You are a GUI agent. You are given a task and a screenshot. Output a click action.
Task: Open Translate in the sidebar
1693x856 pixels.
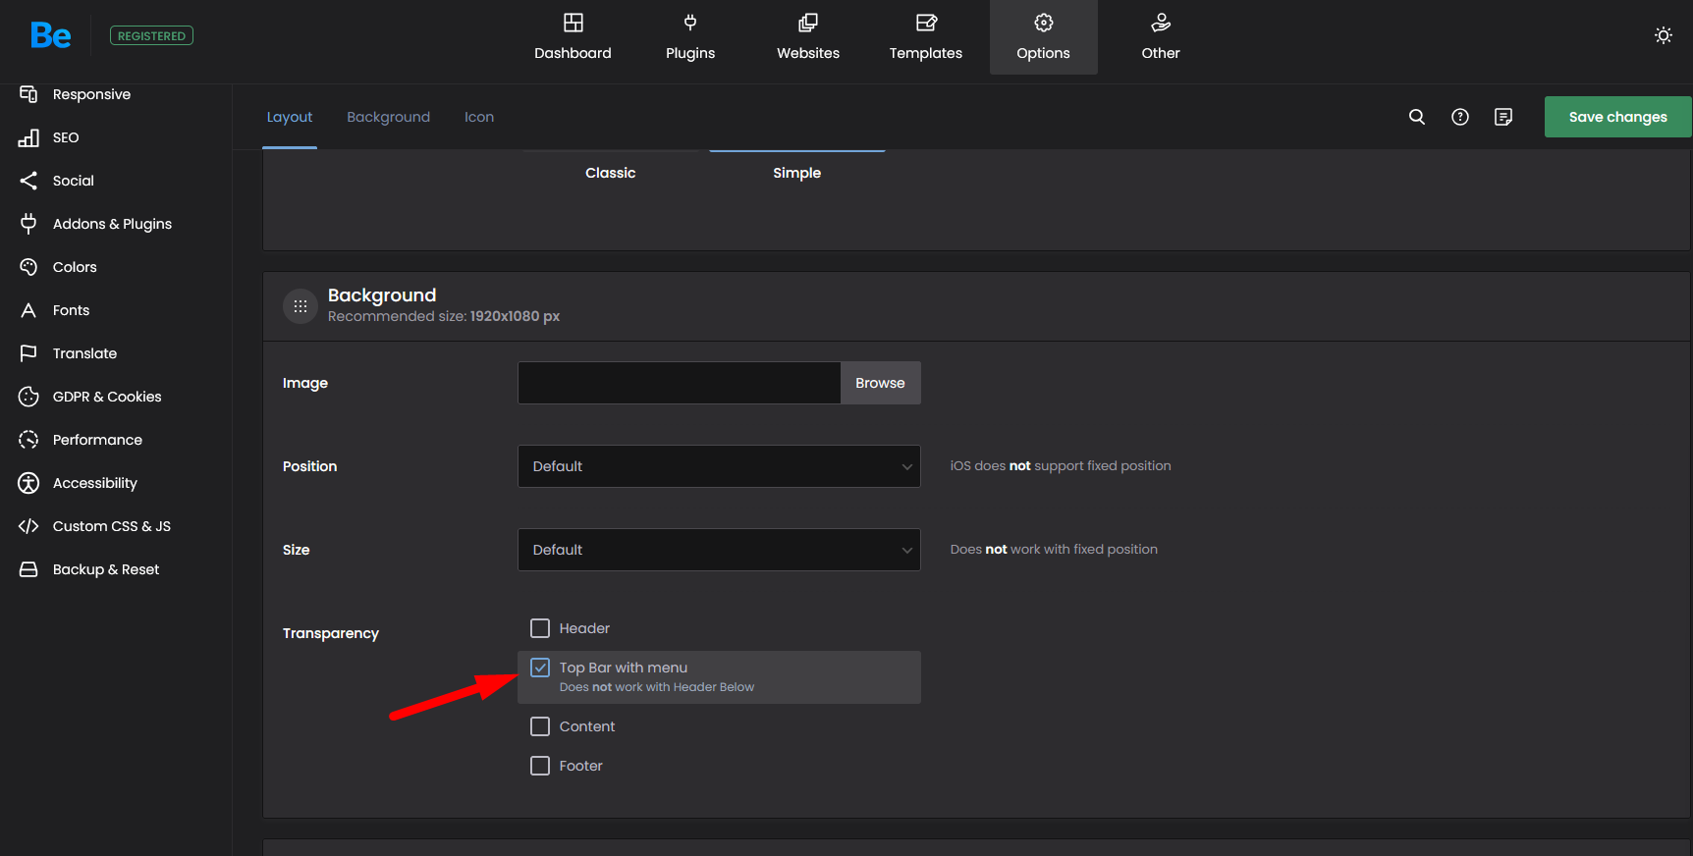coord(84,353)
